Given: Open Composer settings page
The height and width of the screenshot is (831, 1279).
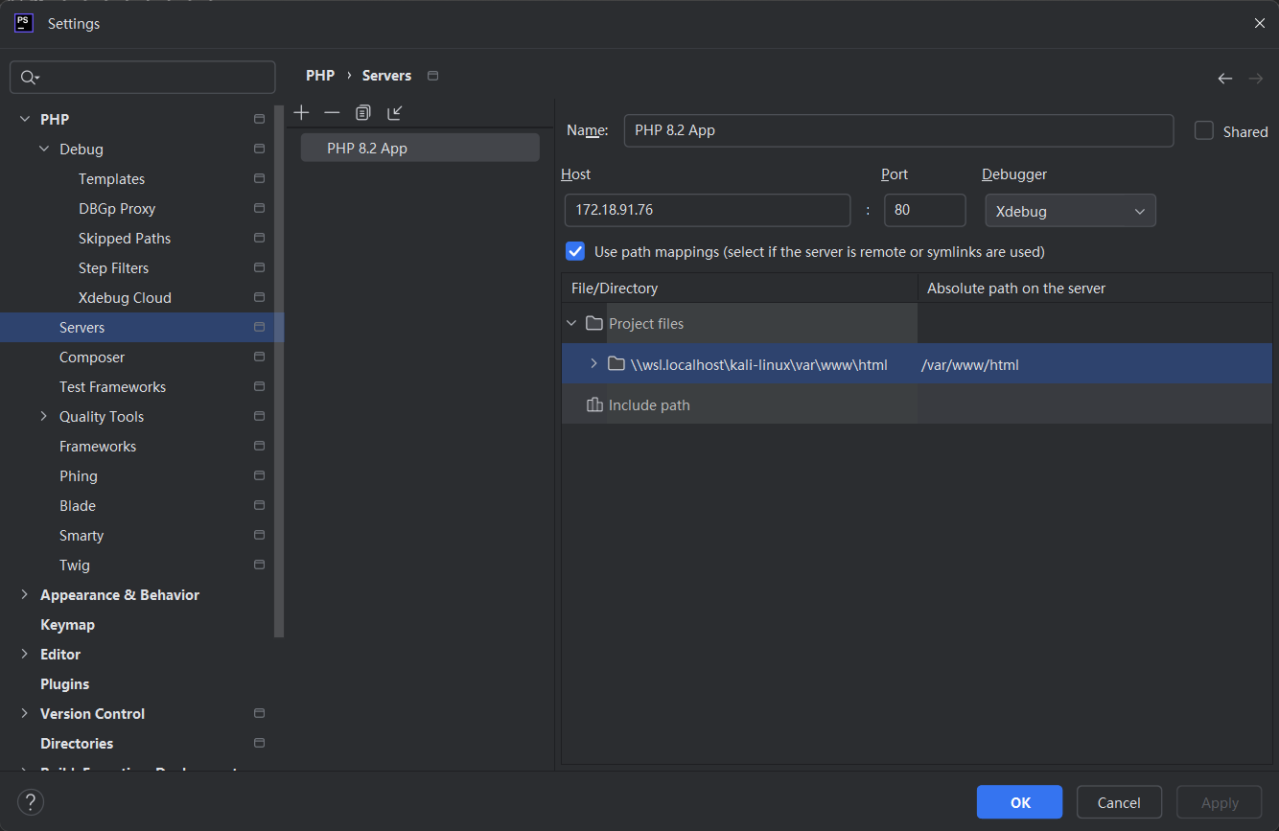Looking at the screenshot, I should [x=92, y=357].
